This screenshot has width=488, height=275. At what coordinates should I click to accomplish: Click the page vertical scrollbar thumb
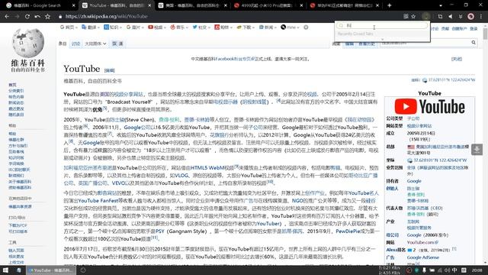click(485, 34)
